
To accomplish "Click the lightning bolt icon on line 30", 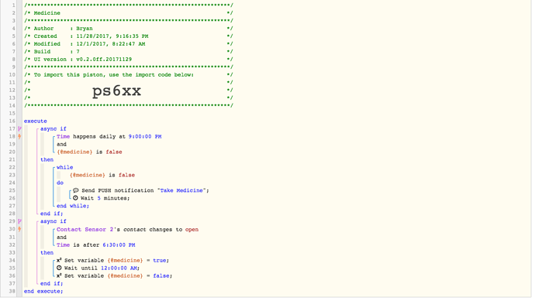I will (19, 229).
